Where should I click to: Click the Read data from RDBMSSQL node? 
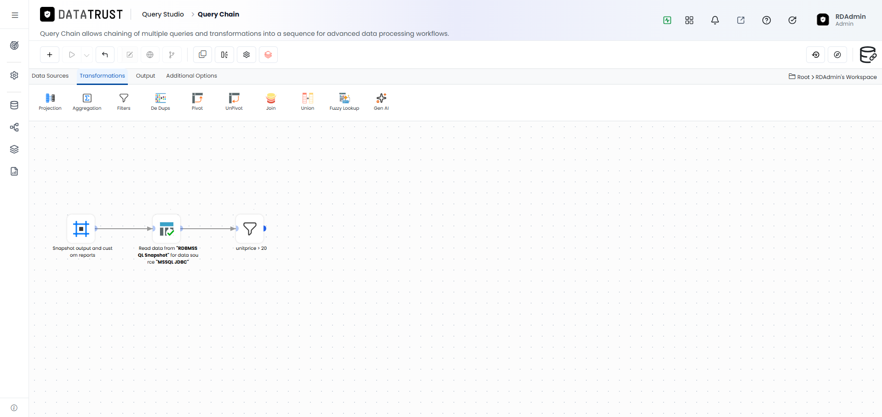166,228
